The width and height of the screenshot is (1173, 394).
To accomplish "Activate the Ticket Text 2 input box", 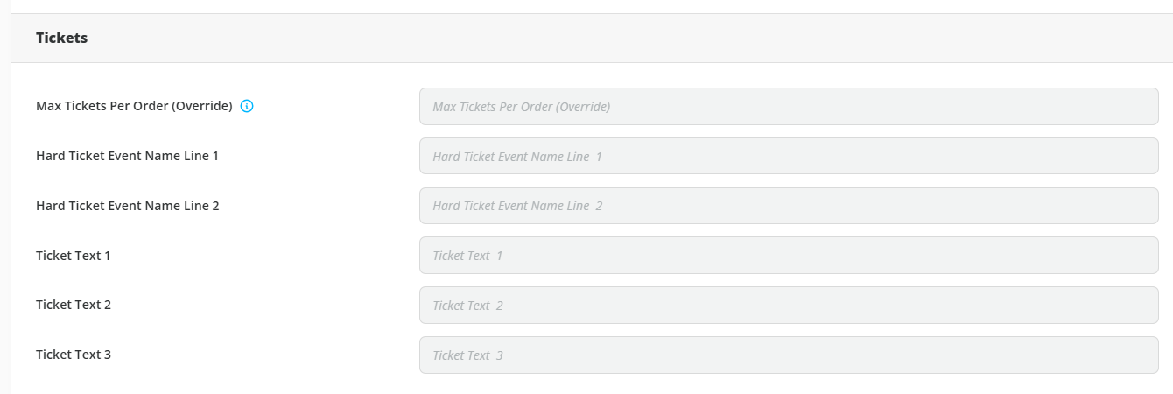I will [x=789, y=305].
